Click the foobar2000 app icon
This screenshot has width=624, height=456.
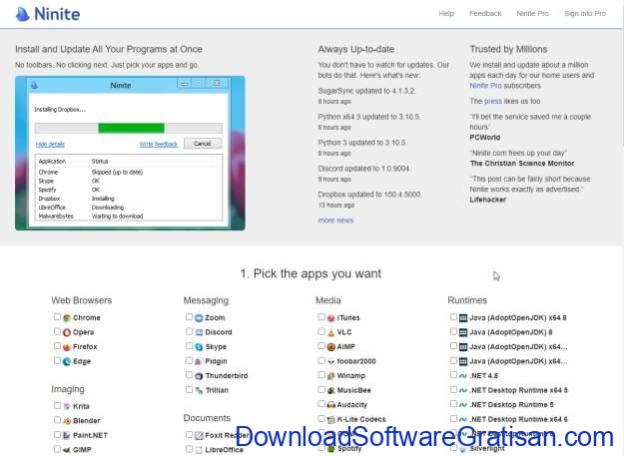pos(331,361)
